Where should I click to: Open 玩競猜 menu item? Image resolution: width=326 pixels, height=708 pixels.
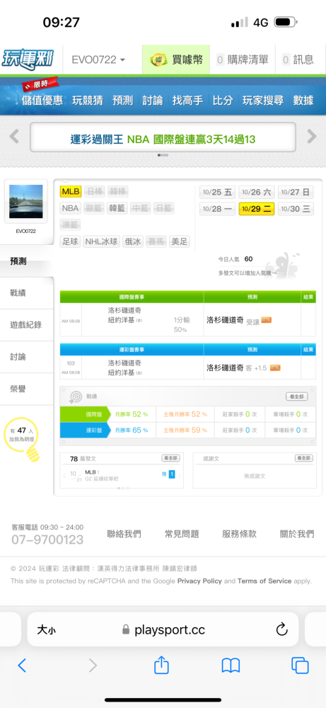pos(88,101)
